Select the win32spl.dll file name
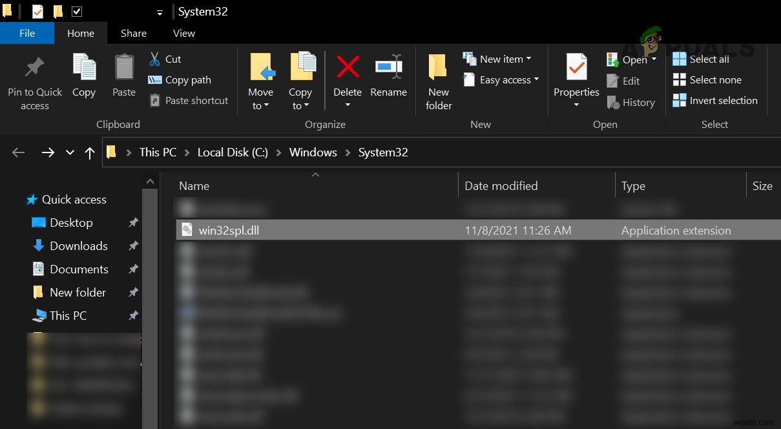Screen dimensions: 781x429 click(x=229, y=231)
